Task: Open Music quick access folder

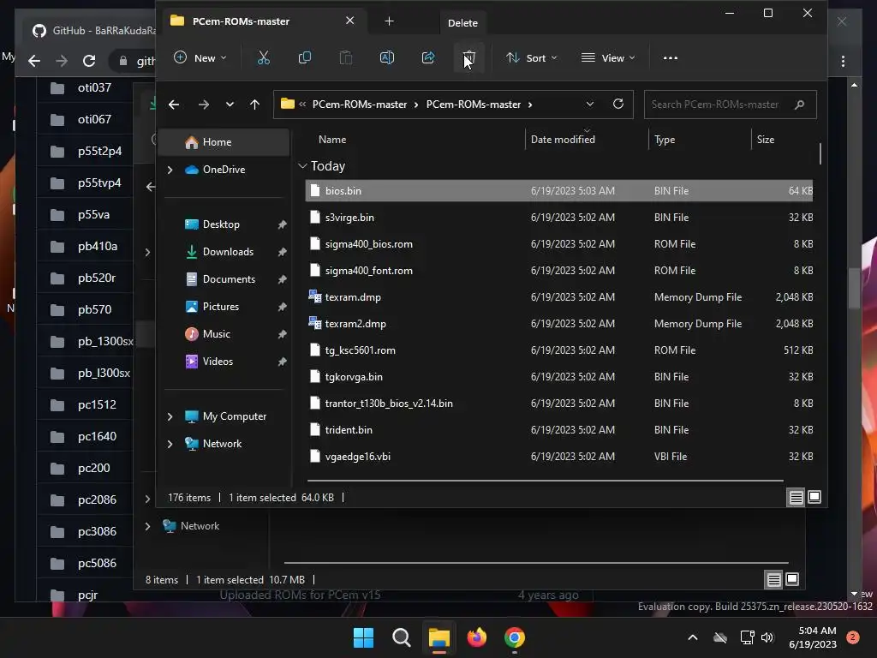Action: 216,334
